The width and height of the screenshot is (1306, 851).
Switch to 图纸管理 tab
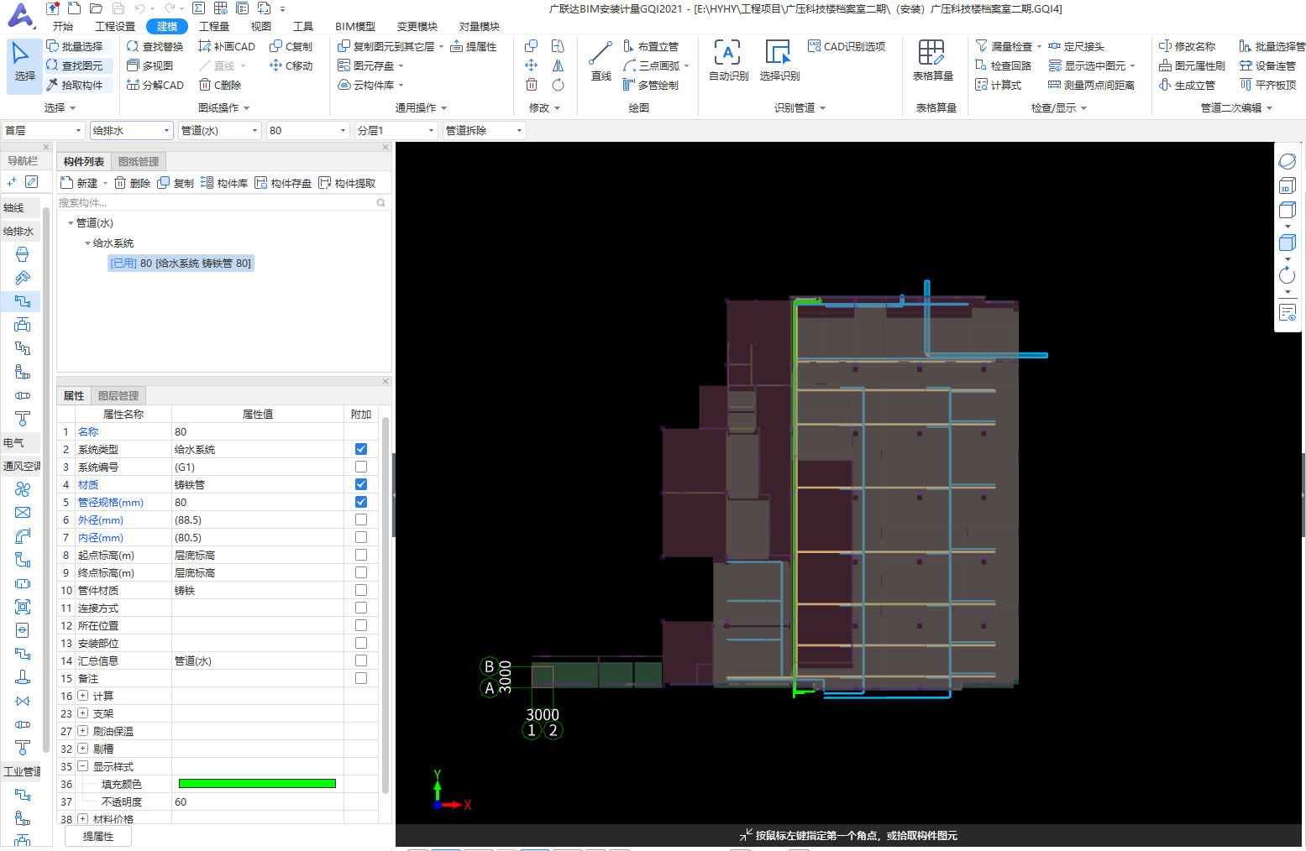(139, 161)
